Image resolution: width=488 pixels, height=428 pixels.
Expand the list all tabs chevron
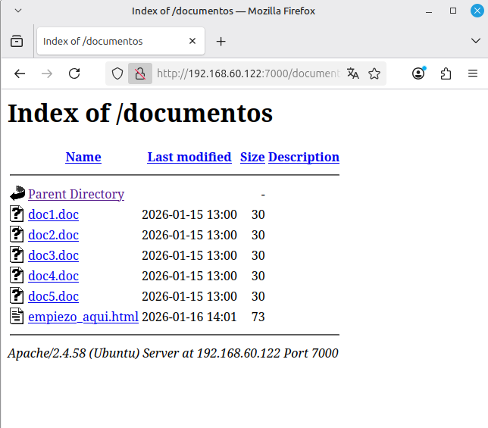coord(475,41)
